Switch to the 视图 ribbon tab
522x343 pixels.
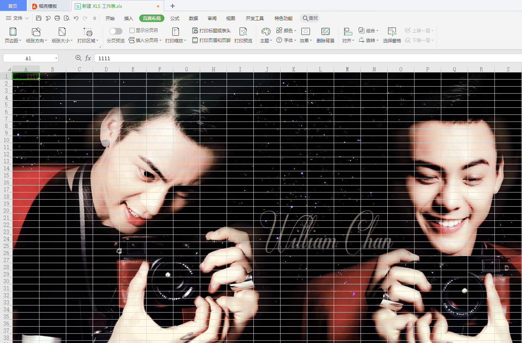tap(231, 18)
